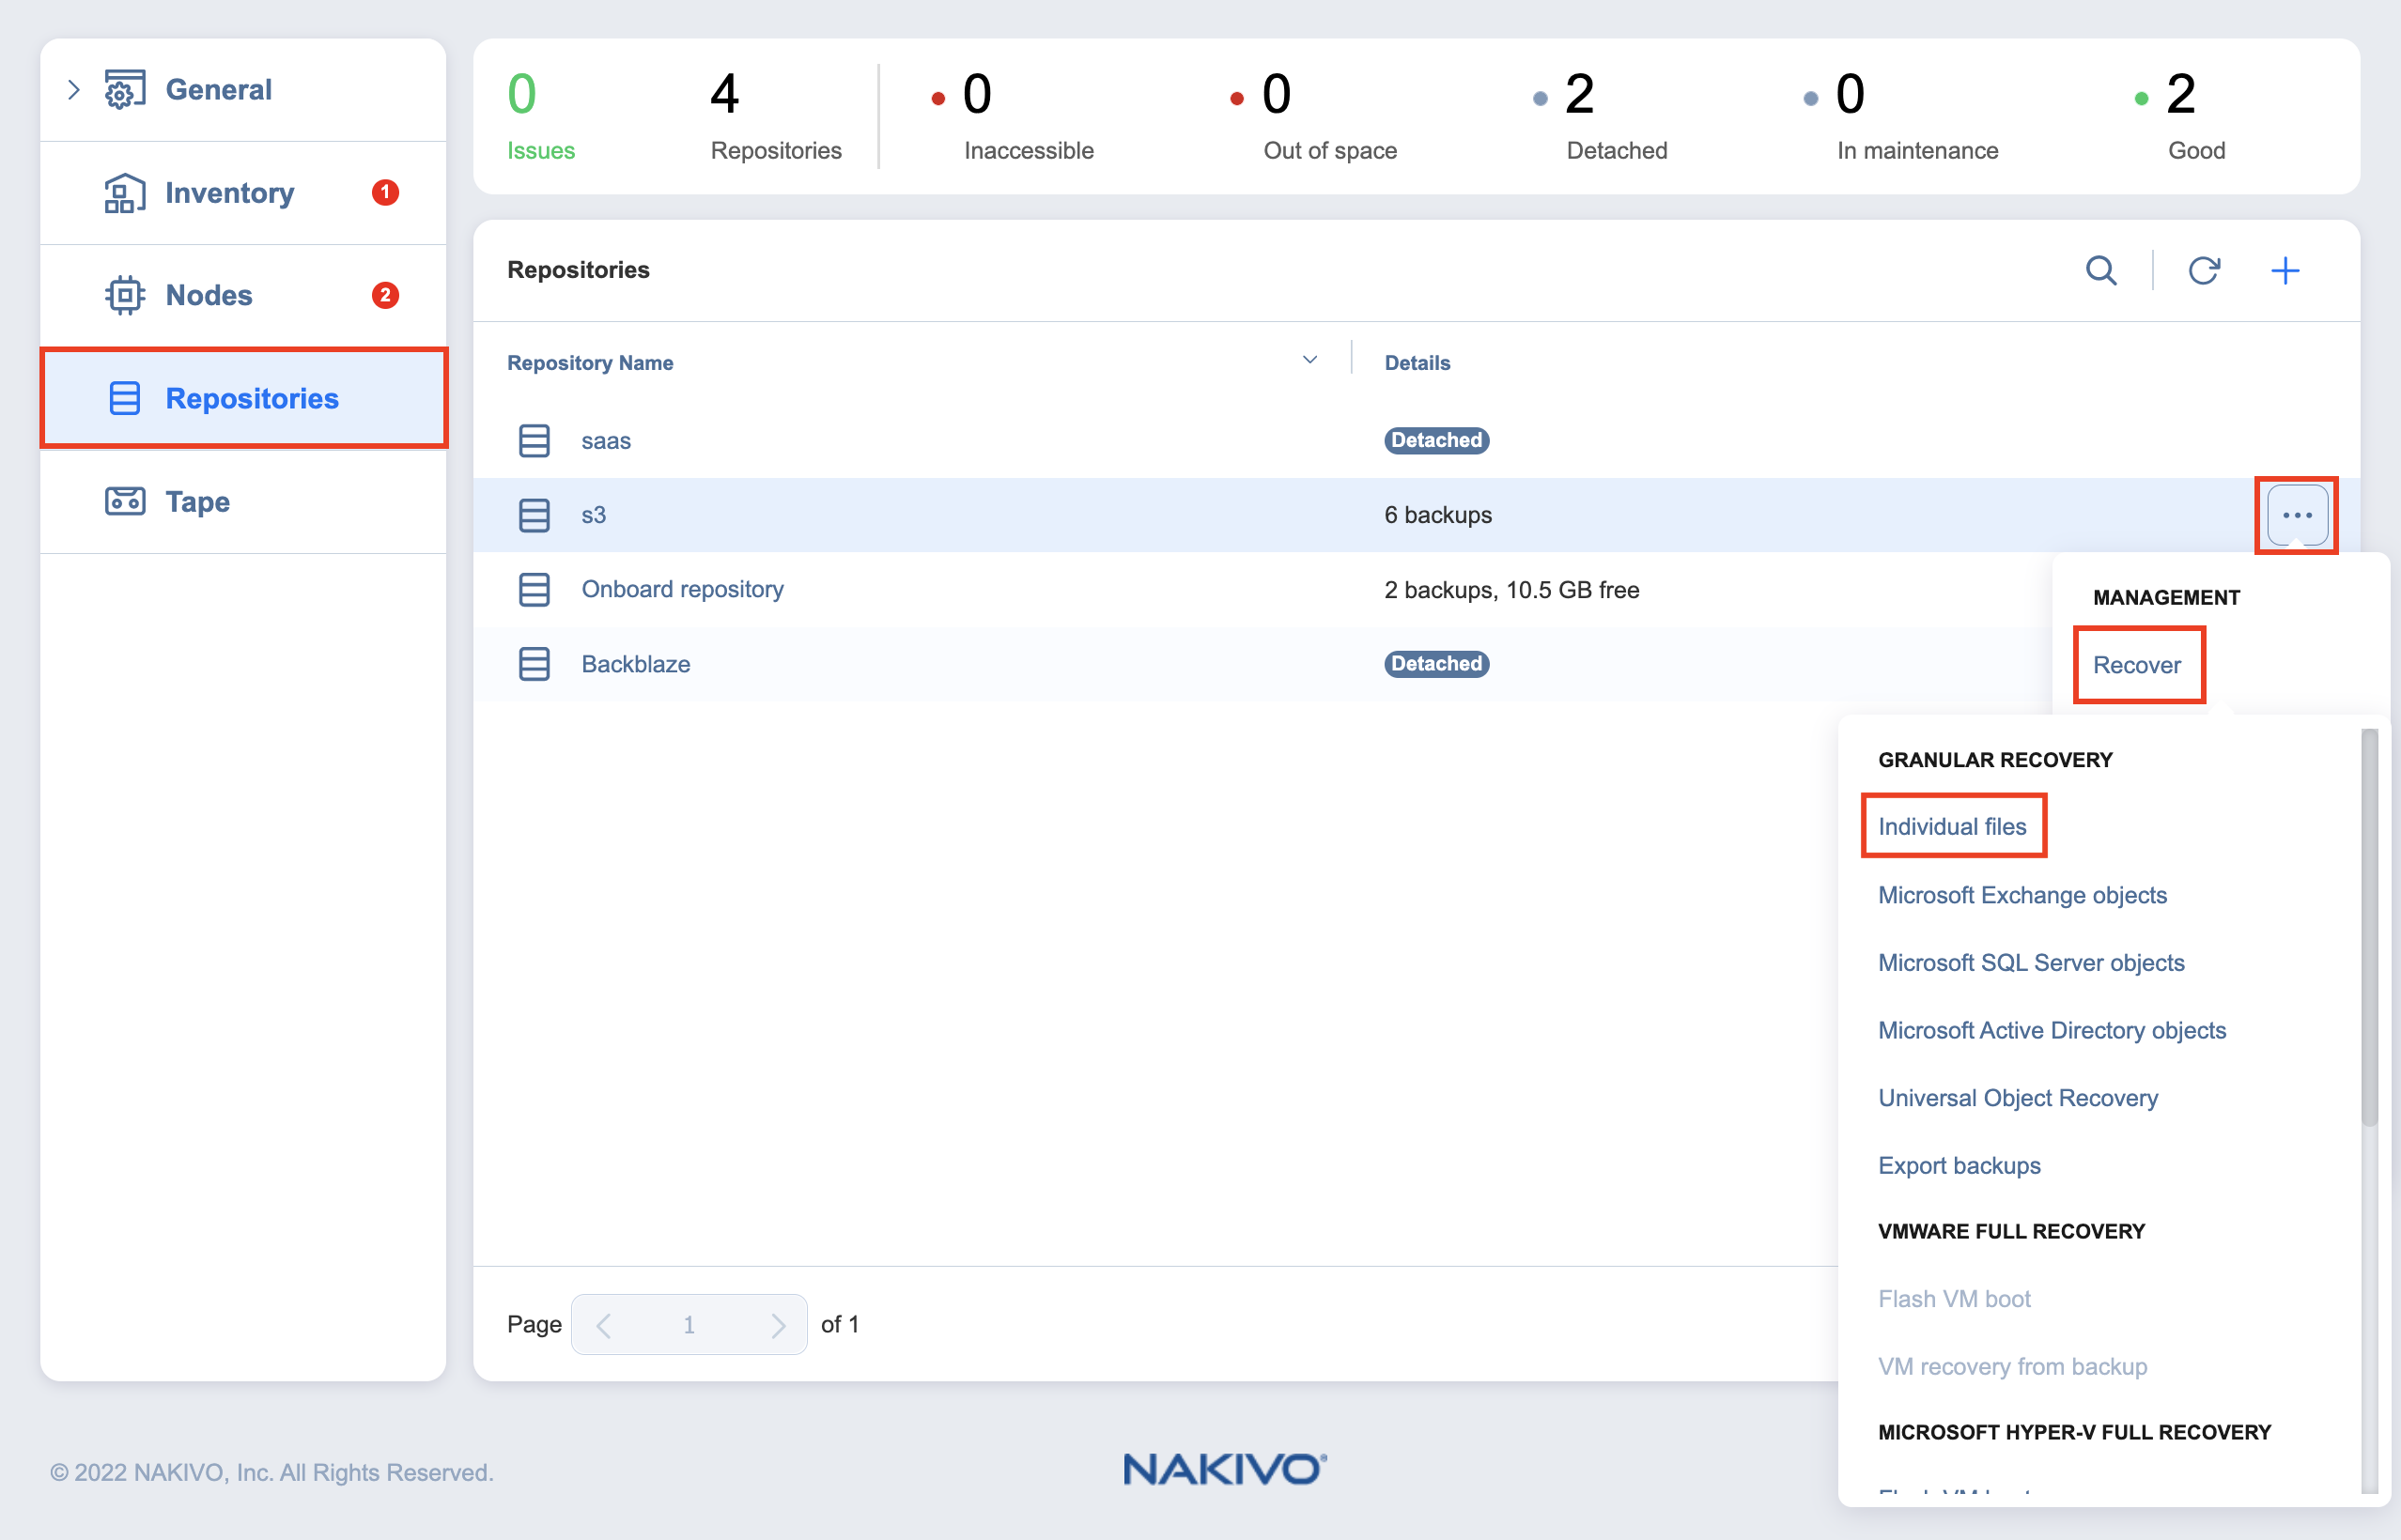
Task: Select Microsoft SQL Server objects recovery
Action: tap(2031, 963)
